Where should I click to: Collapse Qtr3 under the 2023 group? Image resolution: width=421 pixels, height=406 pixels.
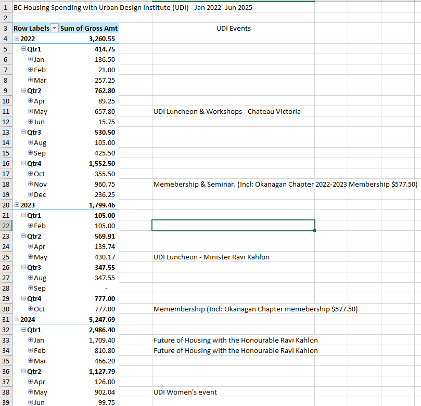coord(23,268)
